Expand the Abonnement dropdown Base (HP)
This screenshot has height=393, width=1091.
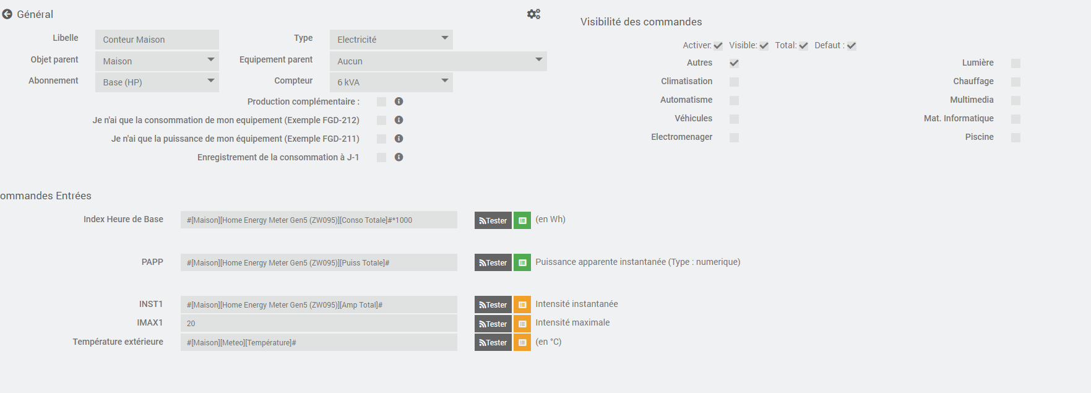157,82
